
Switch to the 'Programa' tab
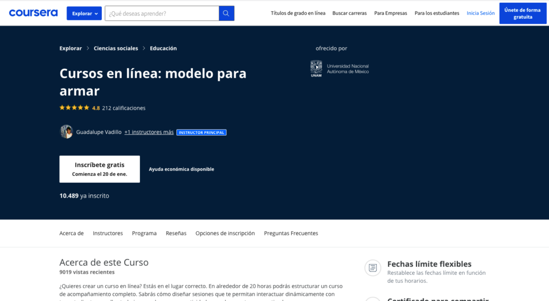coord(144,234)
